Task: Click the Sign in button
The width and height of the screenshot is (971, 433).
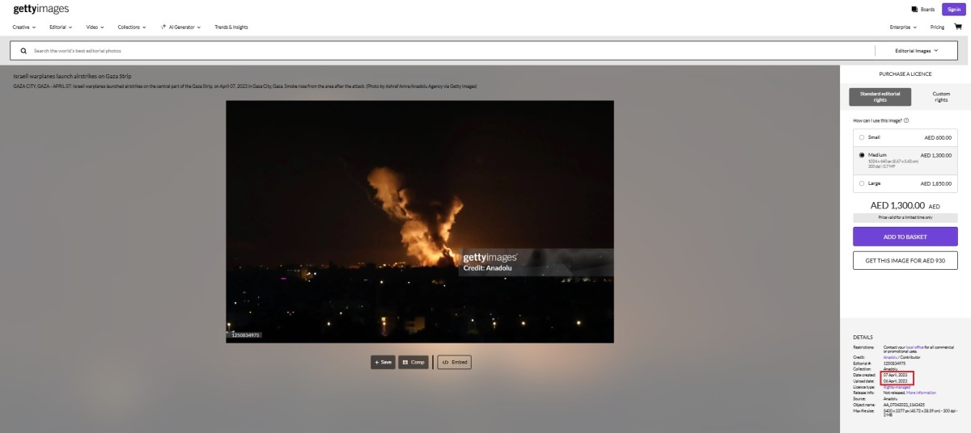Action: tap(953, 10)
